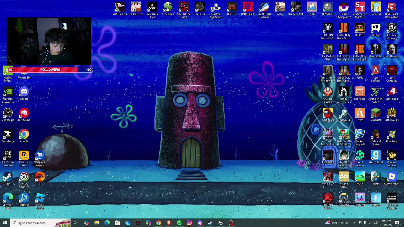404x227 pixels.
Task: Open Apex Legends desktop icon
Action: 376,74
